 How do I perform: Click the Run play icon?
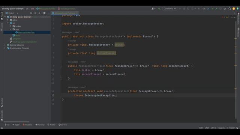(x=180, y=9)
